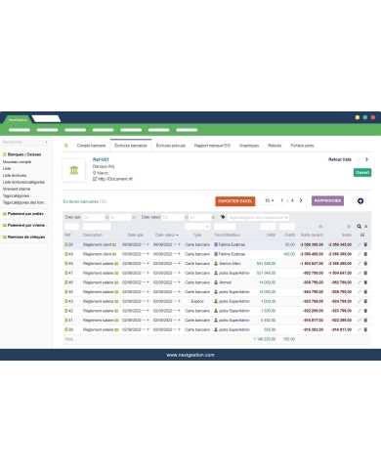Click Ahmed in the Tiers/Utilisateur column
Viewport: 381px width, 473px height.
click(x=225, y=282)
